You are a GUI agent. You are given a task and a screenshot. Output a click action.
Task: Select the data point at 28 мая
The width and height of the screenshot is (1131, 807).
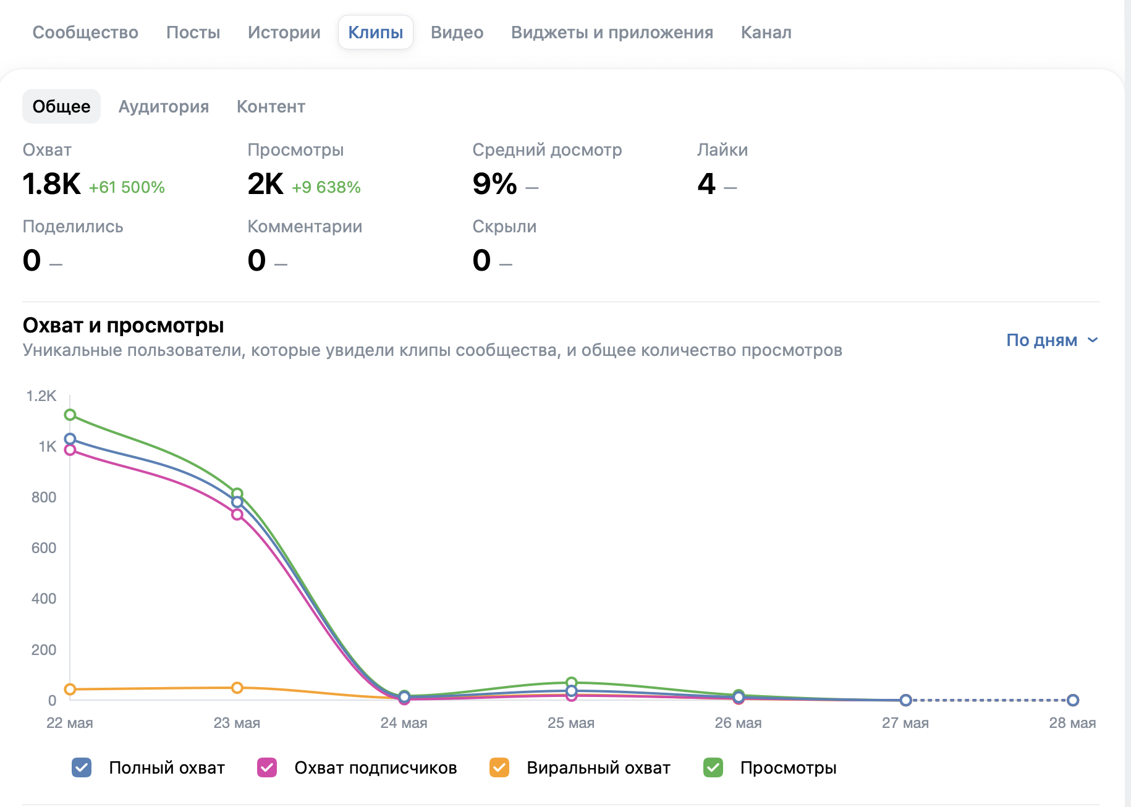tap(1073, 700)
